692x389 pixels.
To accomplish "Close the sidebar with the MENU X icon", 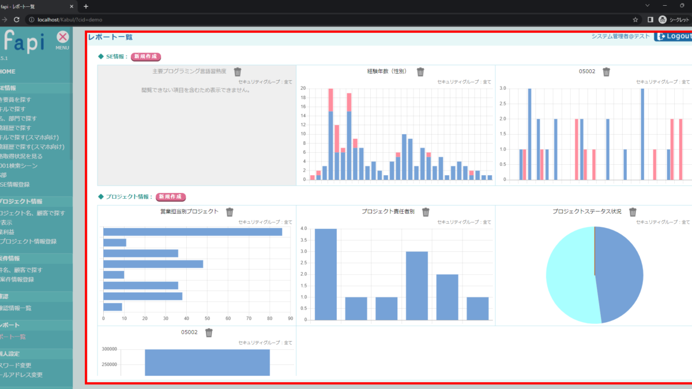I will [63, 37].
